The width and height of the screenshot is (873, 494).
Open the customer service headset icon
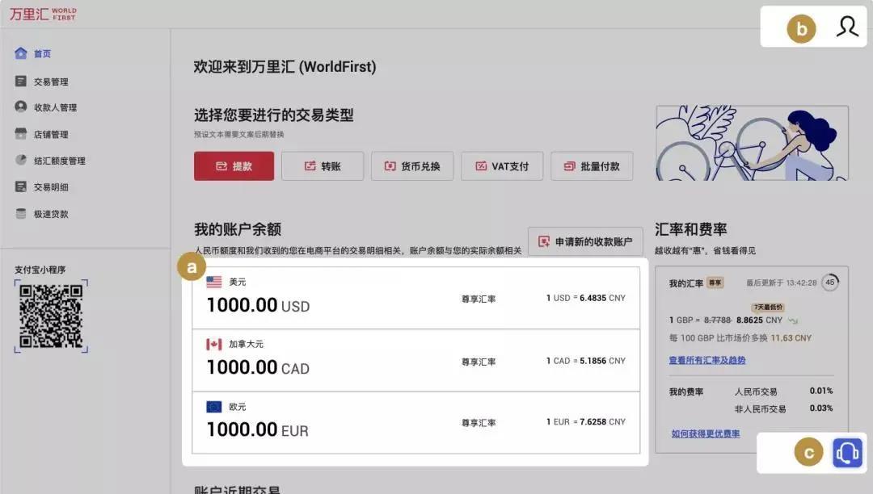click(x=847, y=453)
